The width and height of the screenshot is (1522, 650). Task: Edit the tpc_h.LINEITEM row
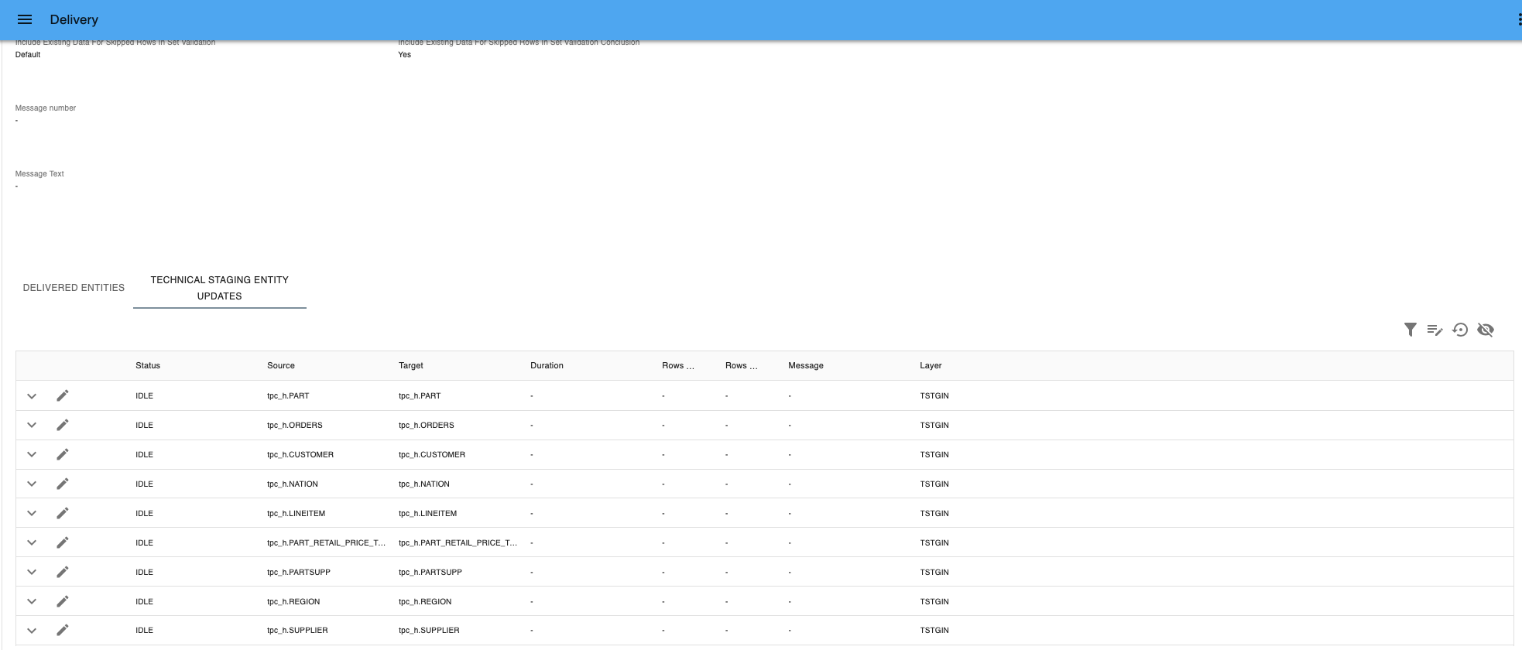point(63,513)
